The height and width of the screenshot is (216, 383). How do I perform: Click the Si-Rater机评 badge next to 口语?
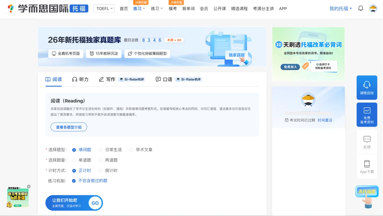[x=188, y=79]
